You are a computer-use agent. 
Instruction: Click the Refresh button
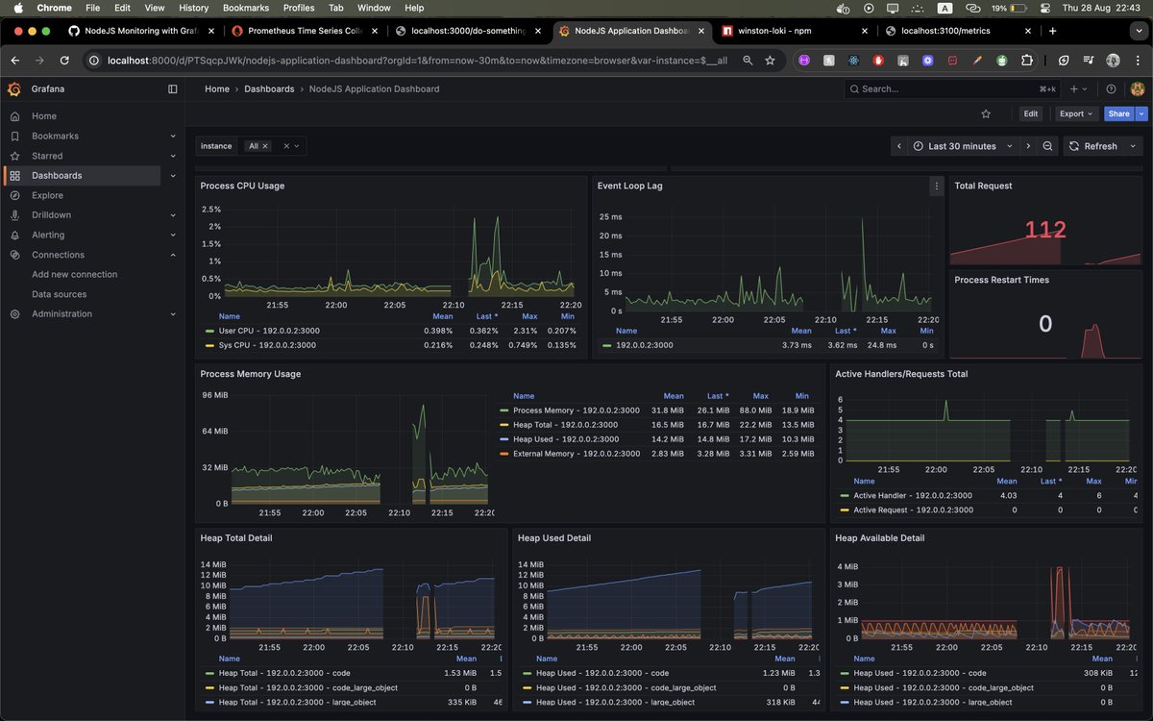pos(1093,146)
